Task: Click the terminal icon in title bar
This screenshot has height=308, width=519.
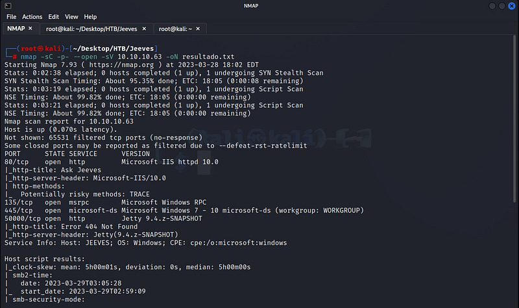Action: 8,6
